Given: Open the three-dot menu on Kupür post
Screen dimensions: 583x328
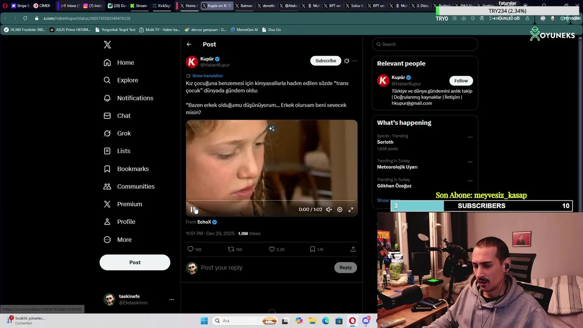Looking at the screenshot, I should point(355,61).
